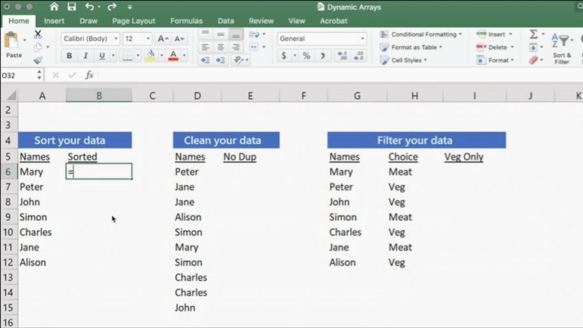Image resolution: width=583 pixels, height=328 pixels.
Task: Click Increase Font Size icon
Action: point(163,39)
